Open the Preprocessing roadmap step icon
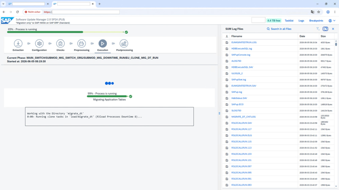 coord(81,43)
